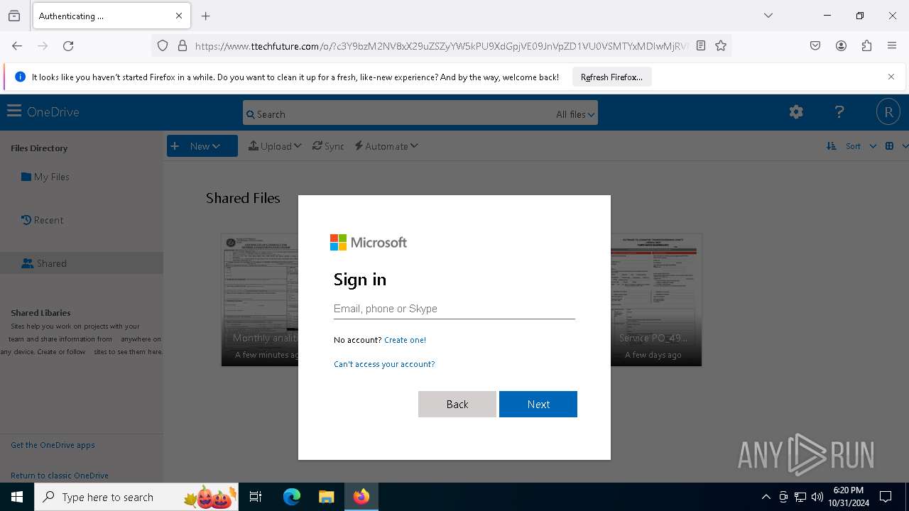Click Refresh Firefox button

pyautogui.click(x=611, y=77)
